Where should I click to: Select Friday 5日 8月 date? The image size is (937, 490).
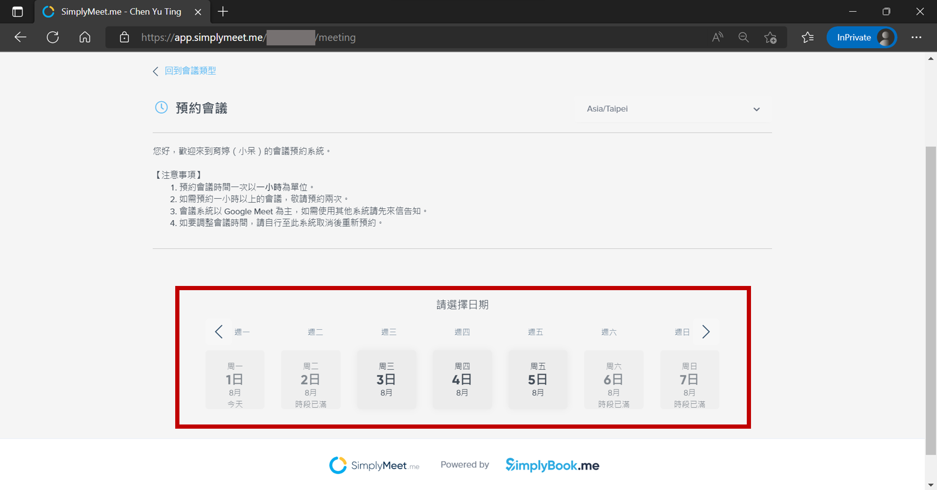pos(538,380)
